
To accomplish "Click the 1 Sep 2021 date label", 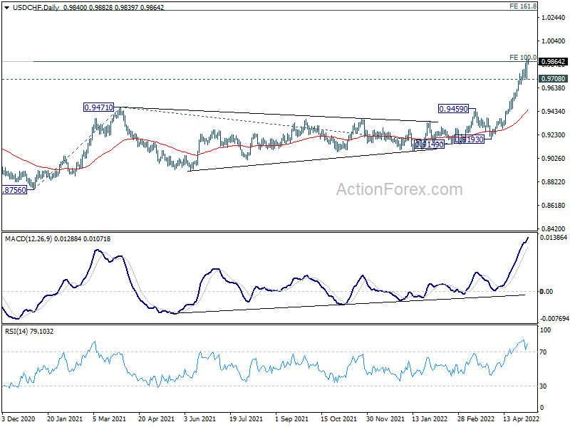I will tap(291, 419).
